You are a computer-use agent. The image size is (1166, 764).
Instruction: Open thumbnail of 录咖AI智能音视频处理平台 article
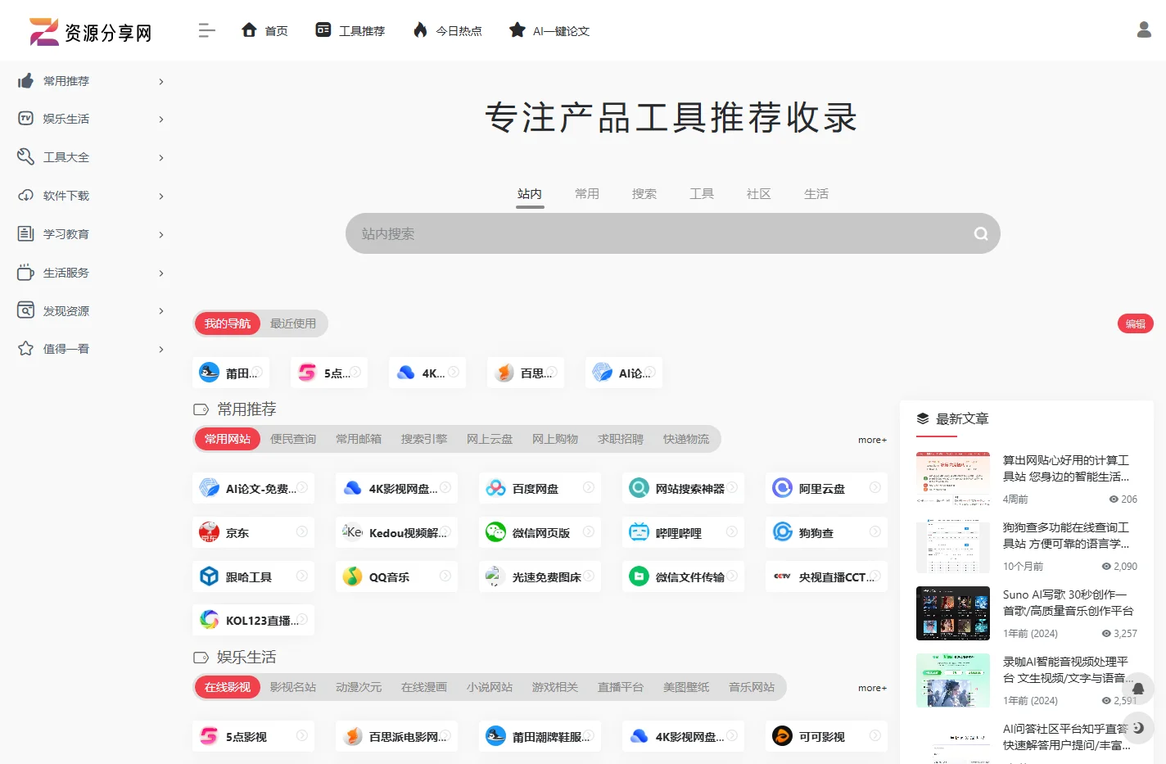click(953, 680)
